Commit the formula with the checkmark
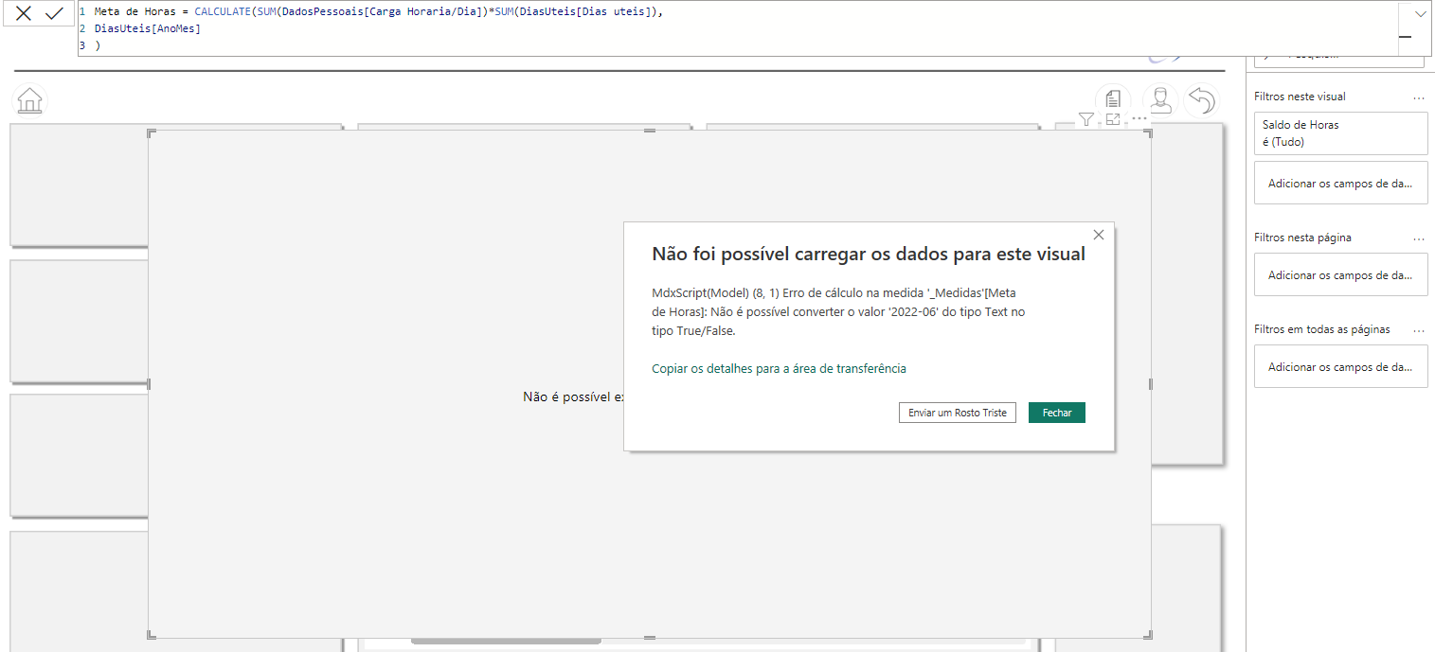 tap(54, 13)
